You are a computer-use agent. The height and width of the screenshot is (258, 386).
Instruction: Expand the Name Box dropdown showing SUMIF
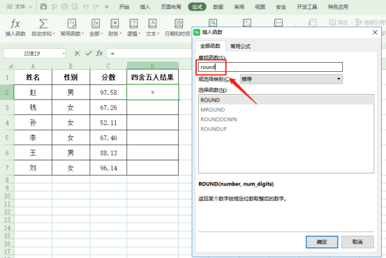point(64,54)
